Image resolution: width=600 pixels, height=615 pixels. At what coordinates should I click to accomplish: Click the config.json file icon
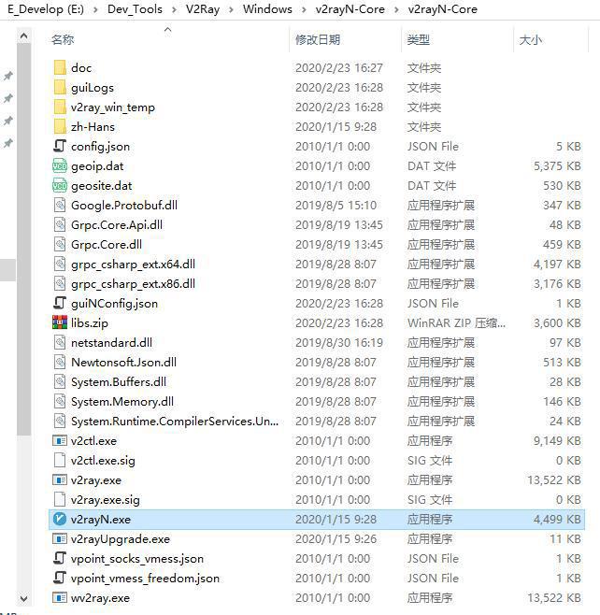point(60,146)
